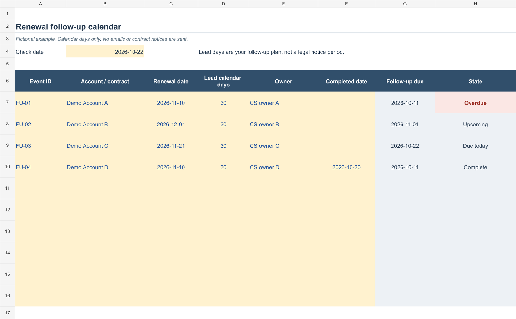Select column header A

[40, 4]
